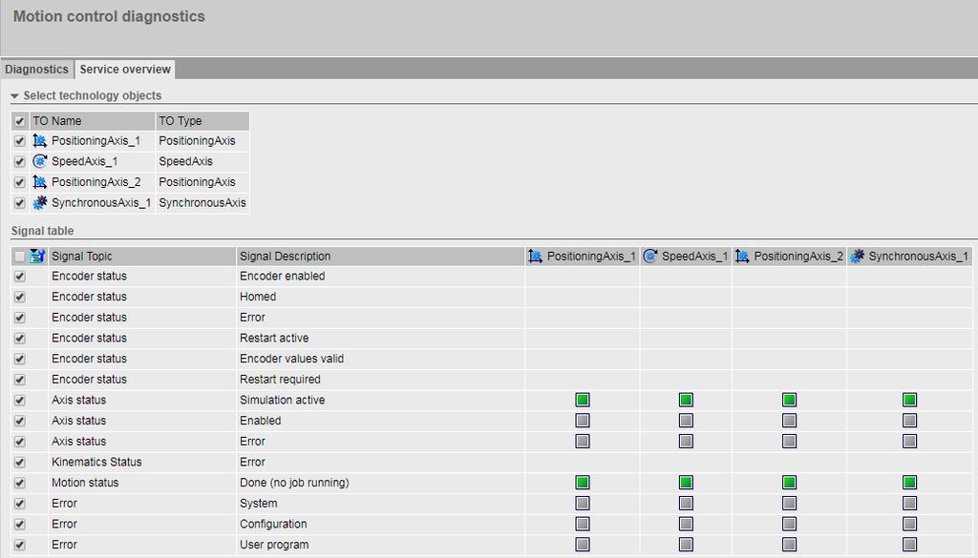Uncheck PositioningAxis_2 in the technology objects list
Screen dimensions: 978x558
(19, 182)
